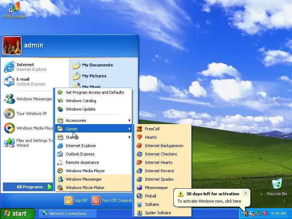This screenshot has height=219, width=292.
Task: Open Internet Explorer in All Programs list
Action: [x=93, y=146]
